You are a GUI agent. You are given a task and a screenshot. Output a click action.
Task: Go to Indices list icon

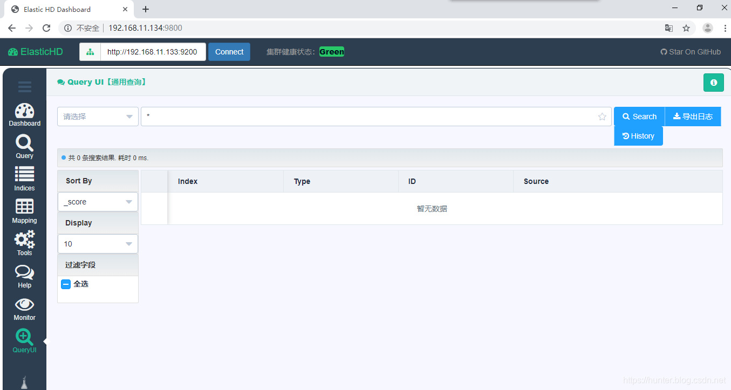click(x=24, y=179)
